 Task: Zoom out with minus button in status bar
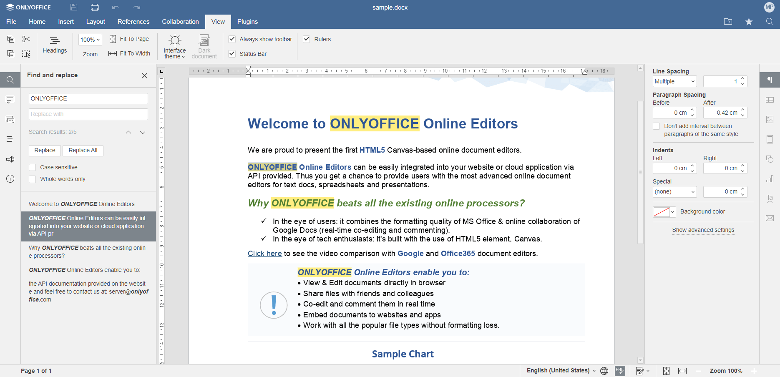pos(699,371)
